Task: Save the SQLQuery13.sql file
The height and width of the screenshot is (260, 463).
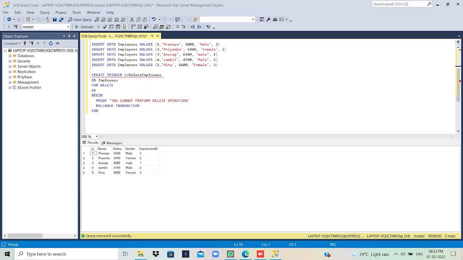Action: [54, 19]
